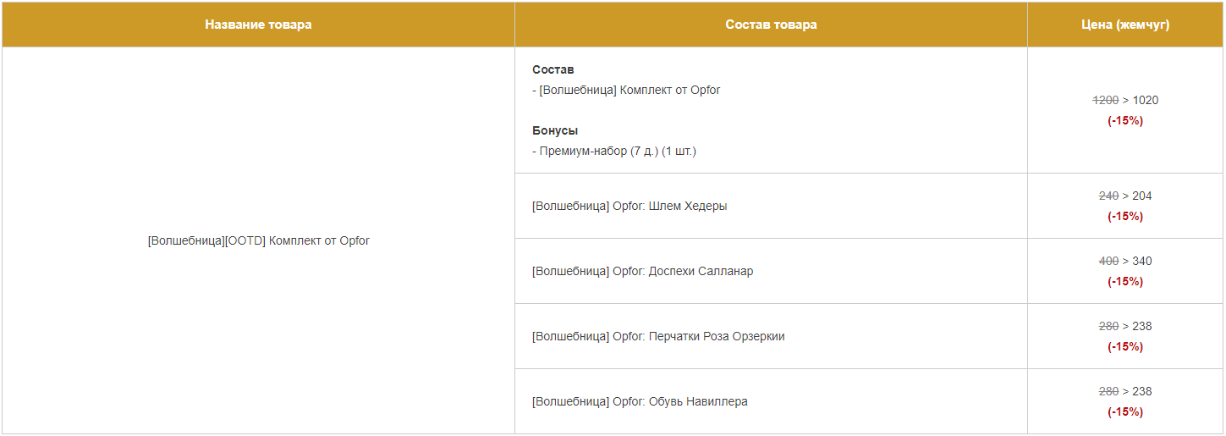1226x436 pixels.
Task: Click the '400 > 340' price
Action: [x=1125, y=261]
